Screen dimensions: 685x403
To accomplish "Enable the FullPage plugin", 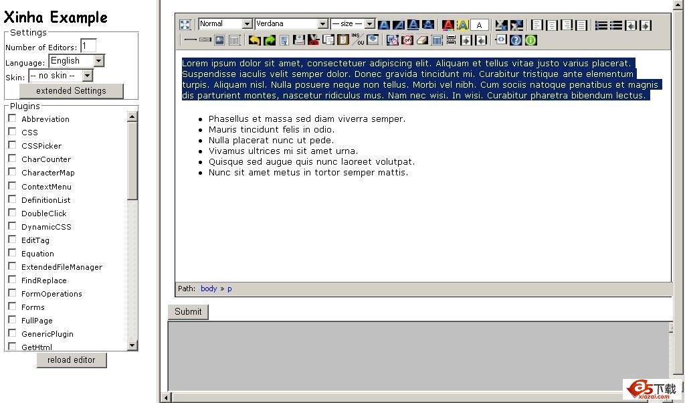I will (x=12, y=320).
